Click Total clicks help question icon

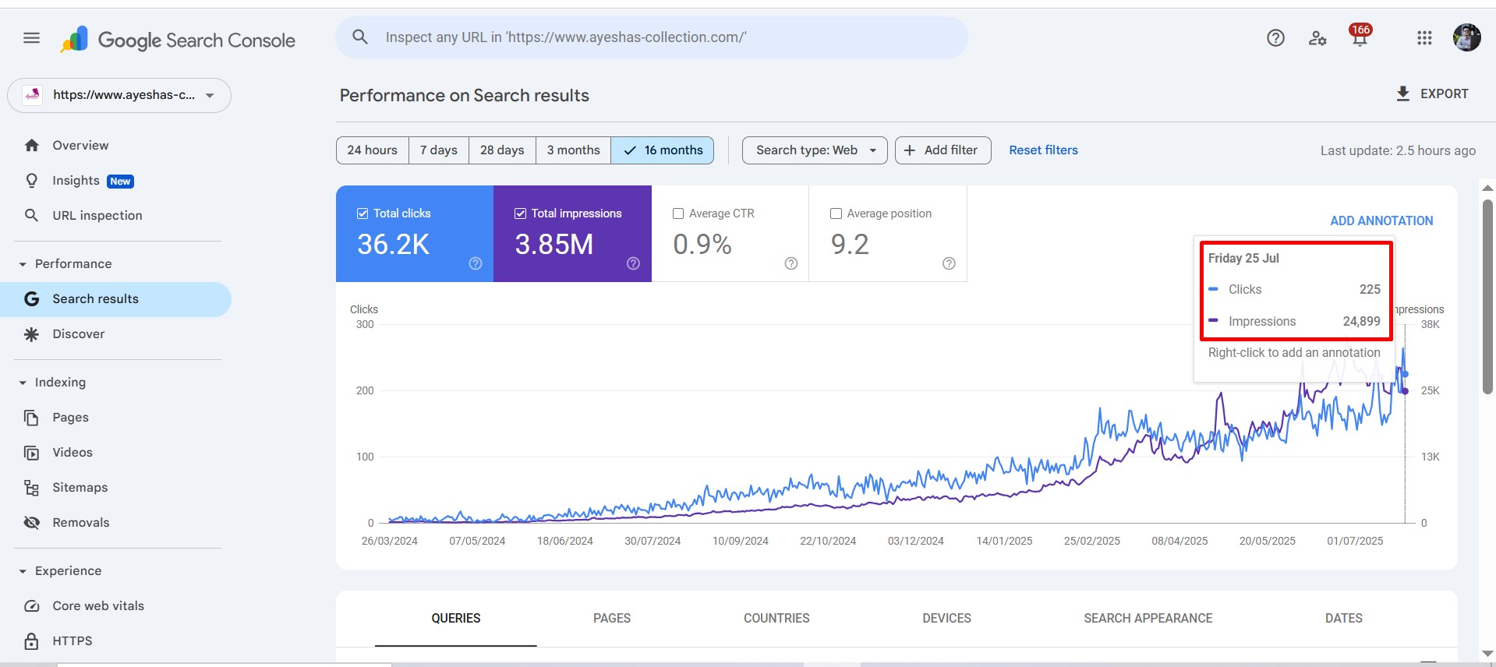(x=476, y=263)
